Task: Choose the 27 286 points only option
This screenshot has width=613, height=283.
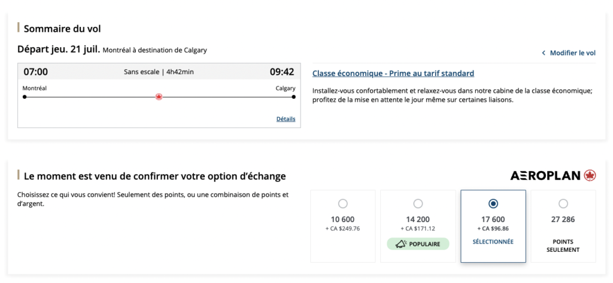Action: click(563, 203)
